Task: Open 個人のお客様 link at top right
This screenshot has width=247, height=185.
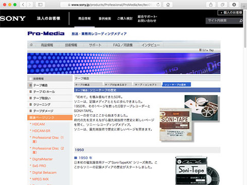Action: (230, 12)
